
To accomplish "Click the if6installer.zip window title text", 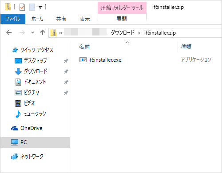I will tap(168, 7).
